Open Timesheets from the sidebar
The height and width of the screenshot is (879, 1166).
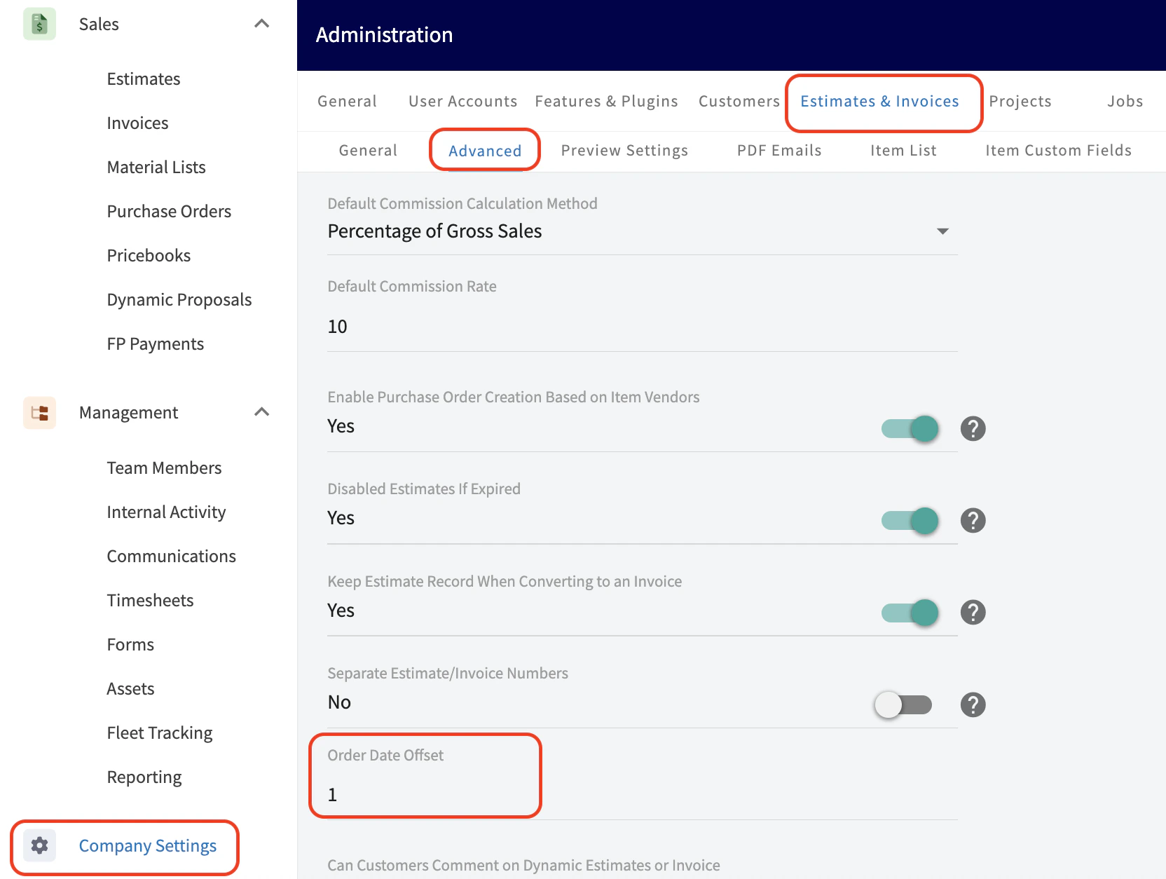(150, 601)
